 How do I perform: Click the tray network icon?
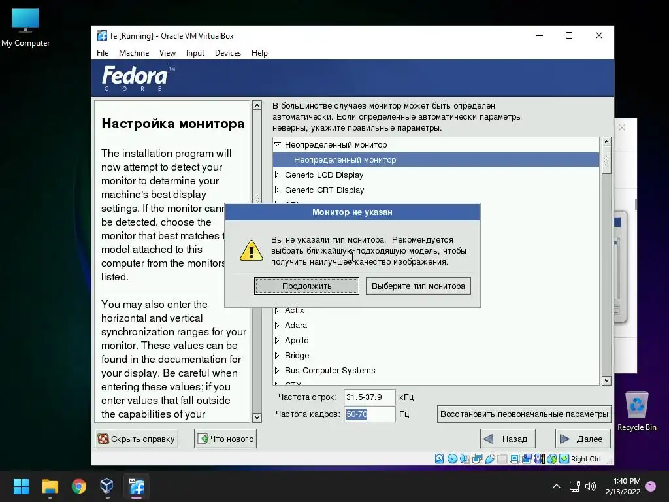tap(574, 486)
